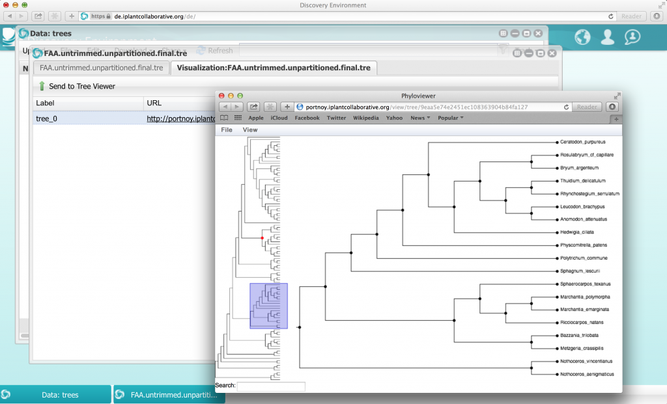Open the portnoy URL link for tree_0
The image size is (667, 404).
click(x=181, y=118)
